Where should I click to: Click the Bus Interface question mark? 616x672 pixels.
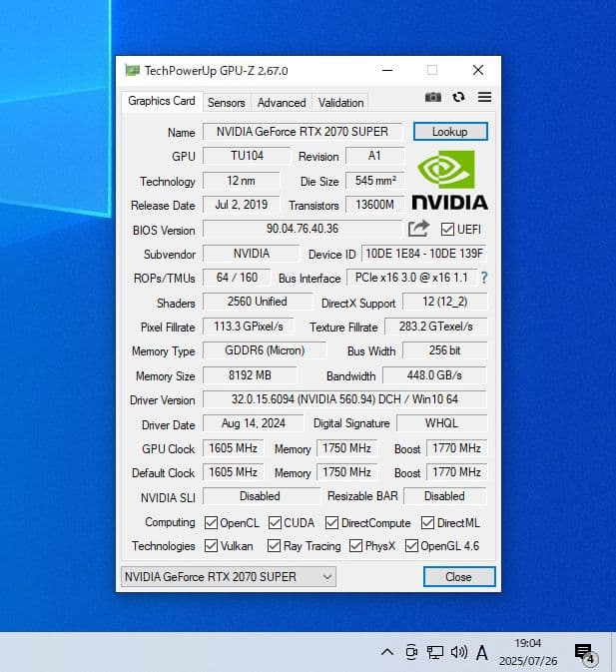click(484, 278)
